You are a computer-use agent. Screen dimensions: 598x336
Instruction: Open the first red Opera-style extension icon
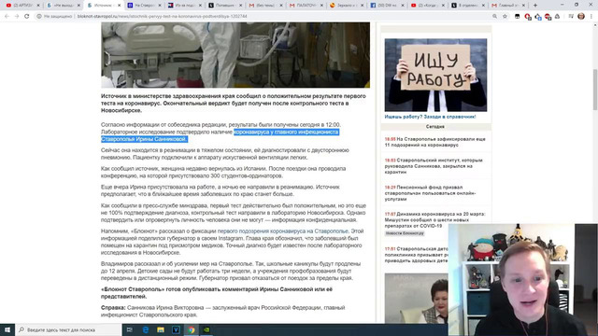527,17
